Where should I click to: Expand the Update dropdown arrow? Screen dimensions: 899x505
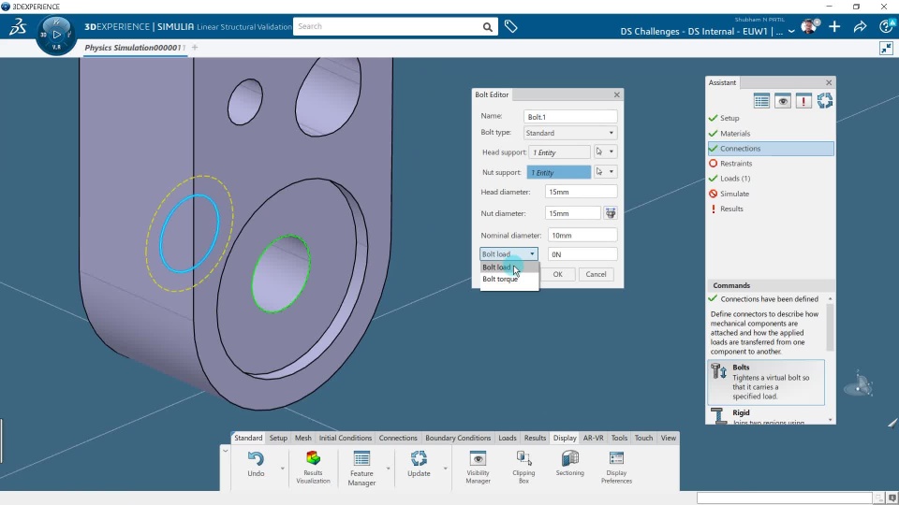click(445, 469)
